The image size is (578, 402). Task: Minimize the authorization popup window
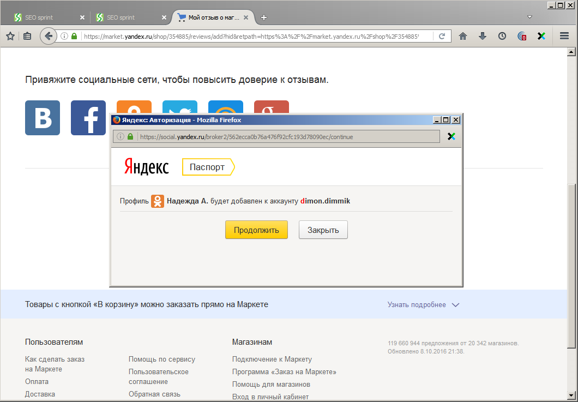(437, 120)
